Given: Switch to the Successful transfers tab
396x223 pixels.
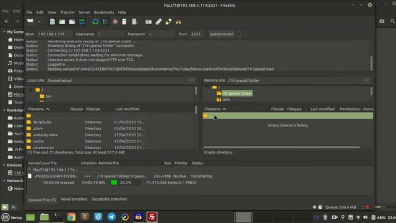Looking at the screenshot, I should 109,199.
